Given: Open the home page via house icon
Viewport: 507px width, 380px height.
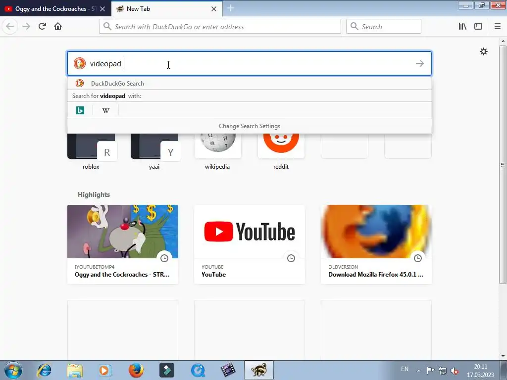Looking at the screenshot, I should click(x=58, y=26).
